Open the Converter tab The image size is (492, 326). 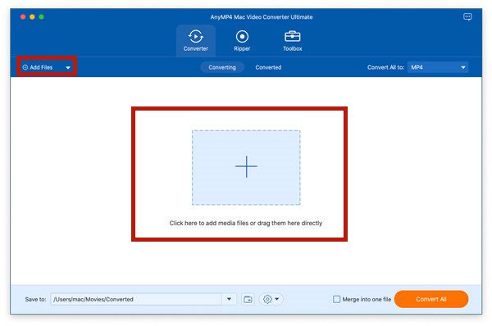(195, 41)
